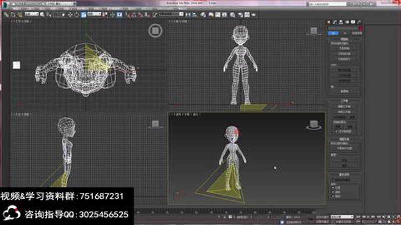Image resolution: width=401 pixels, height=225 pixels.
Task: Toggle the Angle Snap button
Action: [x=134, y=15]
